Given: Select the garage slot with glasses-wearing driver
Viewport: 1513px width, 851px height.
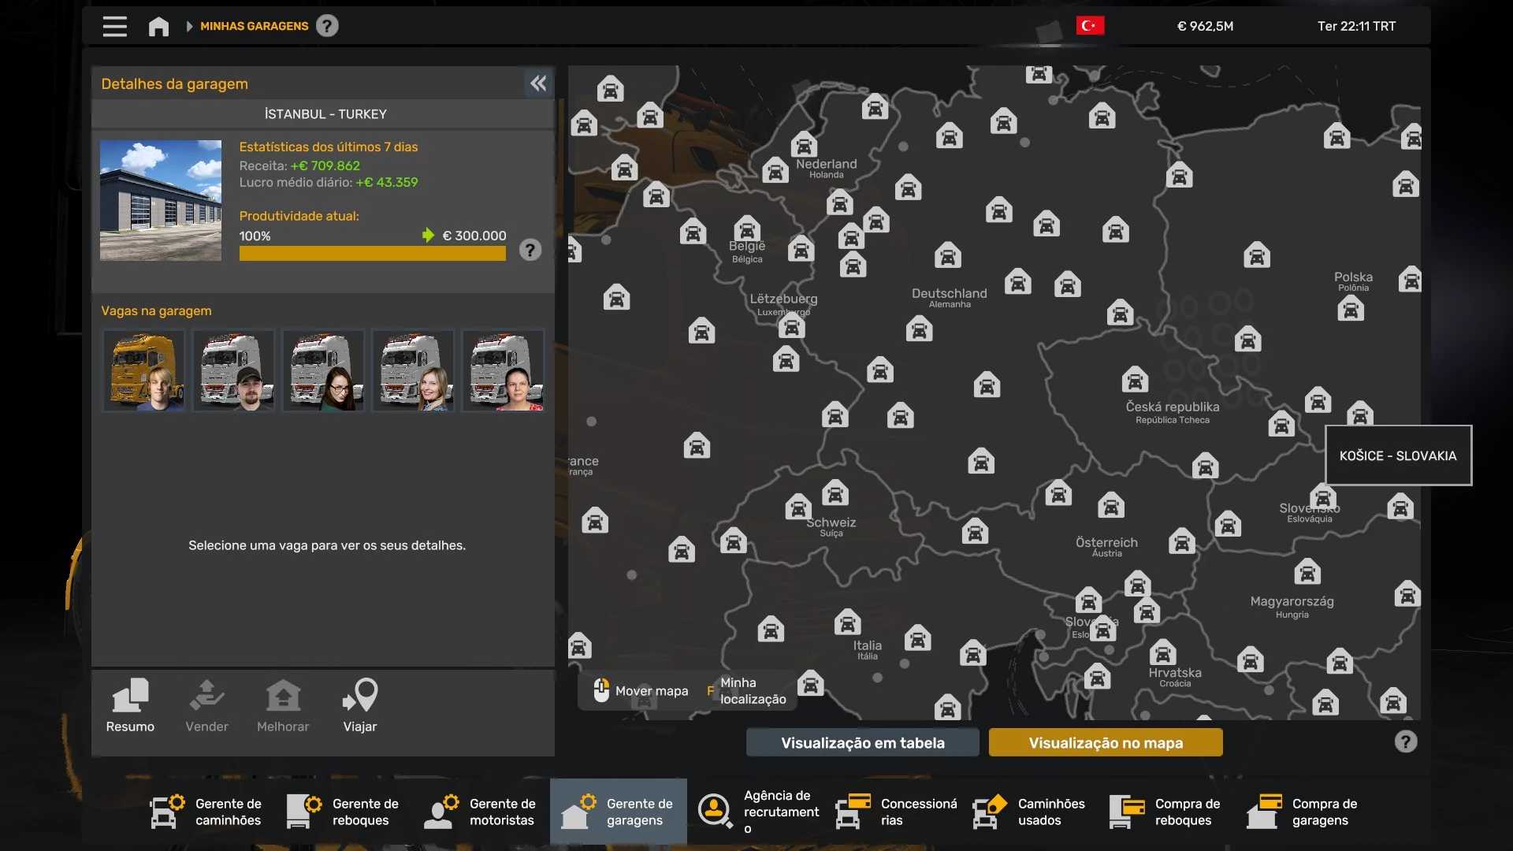Looking at the screenshot, I should (x=323, y=370).
